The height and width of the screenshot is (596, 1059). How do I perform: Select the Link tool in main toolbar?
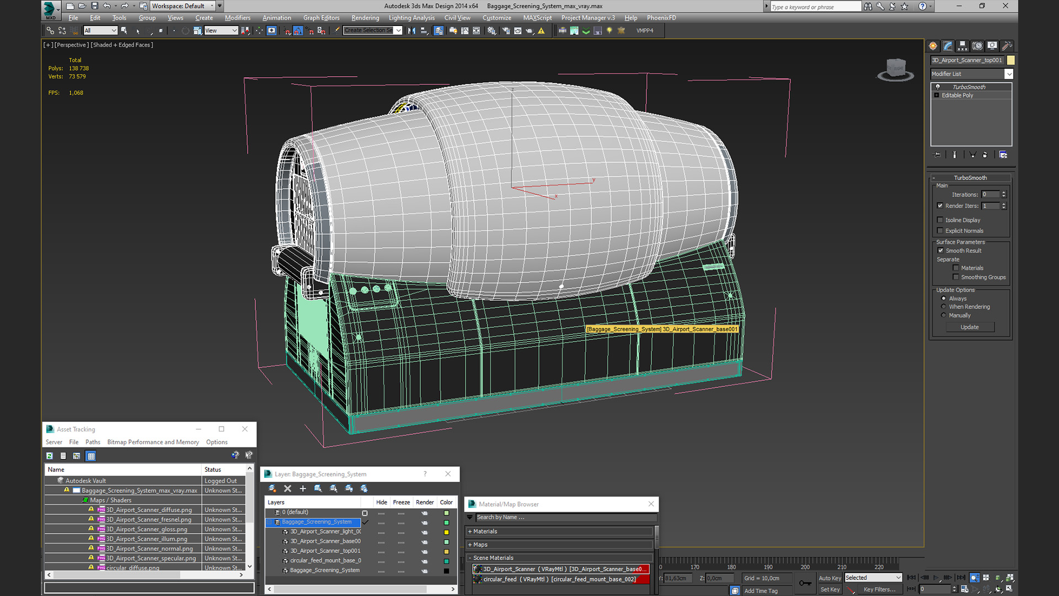(50, 31)
